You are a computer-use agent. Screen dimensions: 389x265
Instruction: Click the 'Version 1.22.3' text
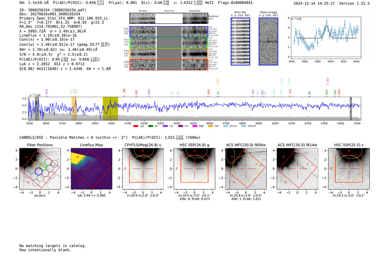pyautogui.click(x=354, y=3)
